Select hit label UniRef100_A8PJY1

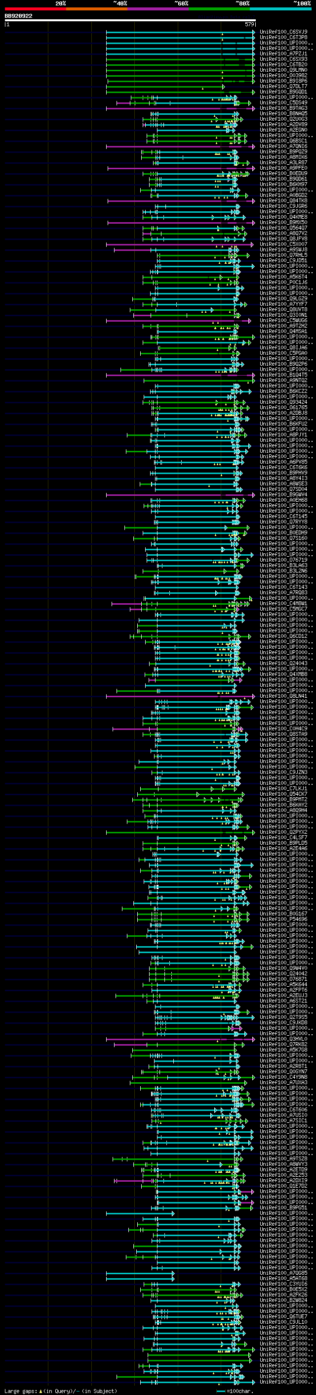click(283, 435)
